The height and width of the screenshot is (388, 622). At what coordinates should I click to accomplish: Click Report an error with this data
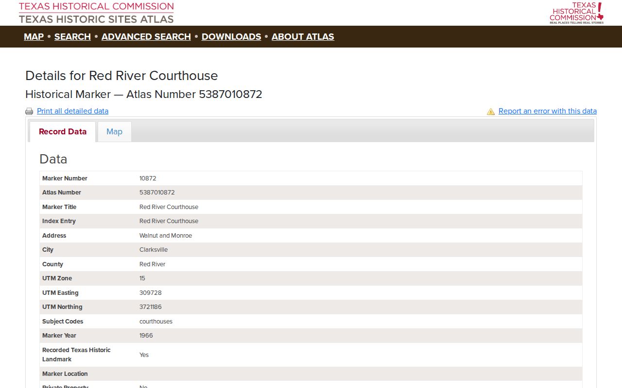tap(548, 111)
